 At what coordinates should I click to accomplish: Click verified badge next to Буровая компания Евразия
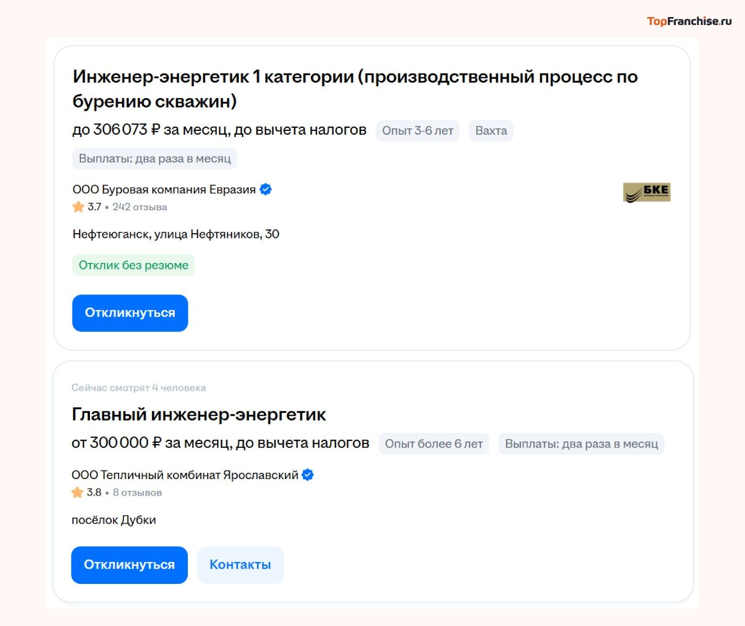point(266,190)
